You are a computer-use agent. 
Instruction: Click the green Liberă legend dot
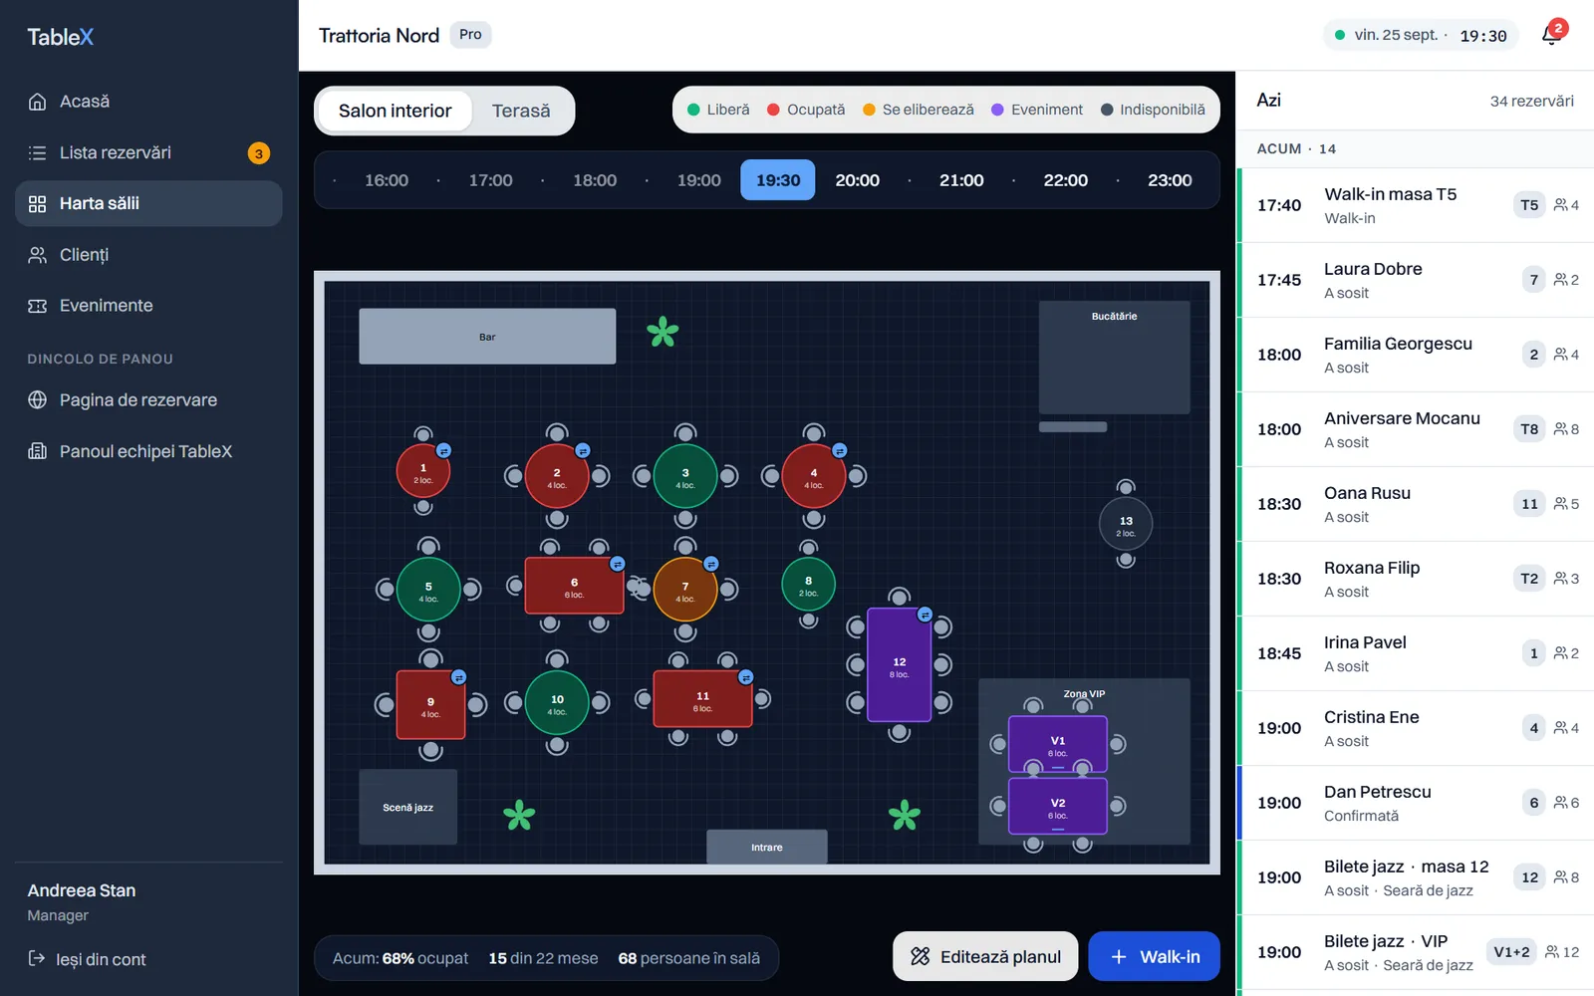(x=693, y=110)
